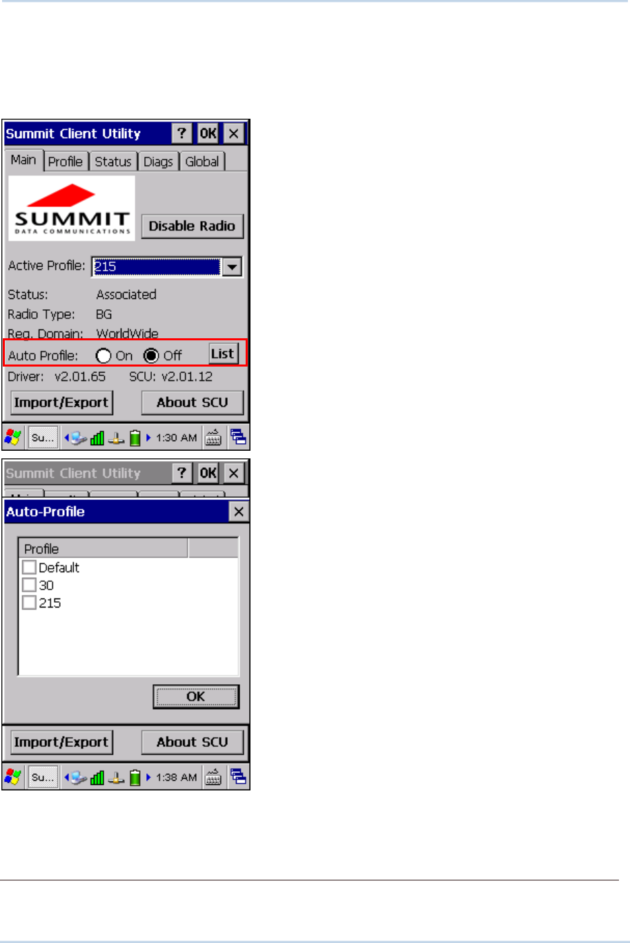The width and height of the screenshot is (630, 943).
Task: Click the Radio Type value BG
Action: pos(104,314)
